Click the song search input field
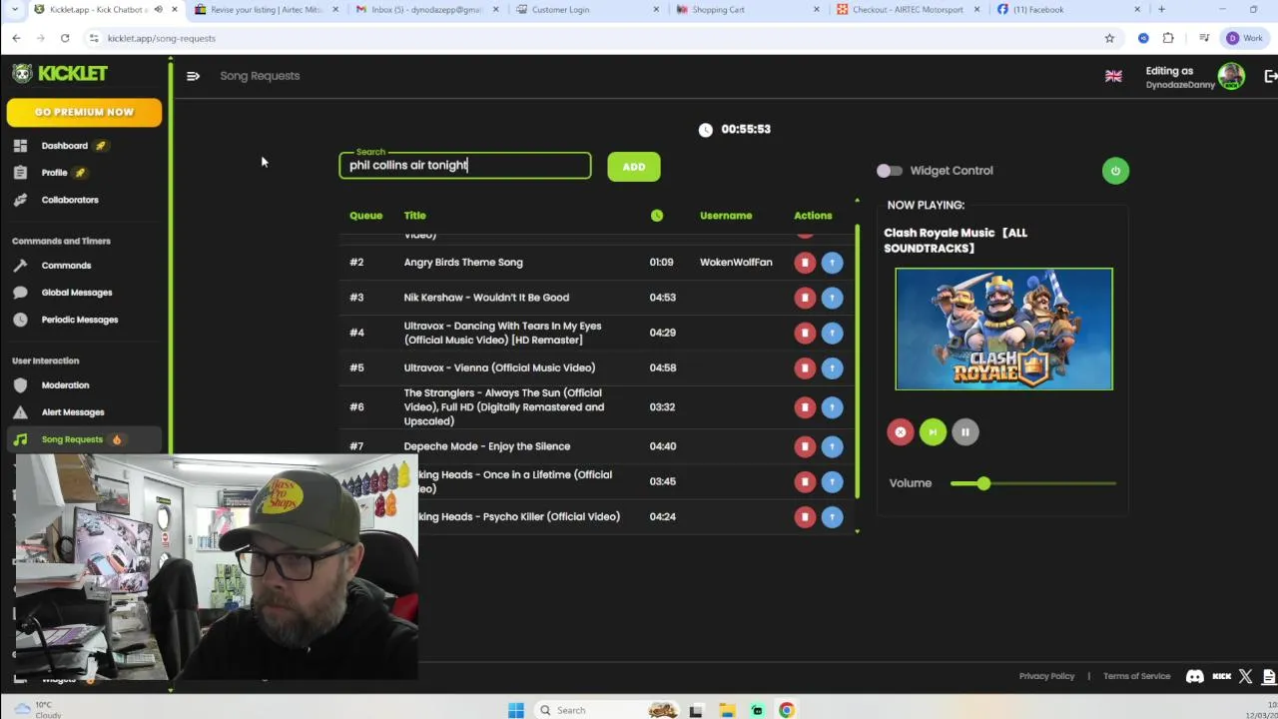 (x=465, y=166)
